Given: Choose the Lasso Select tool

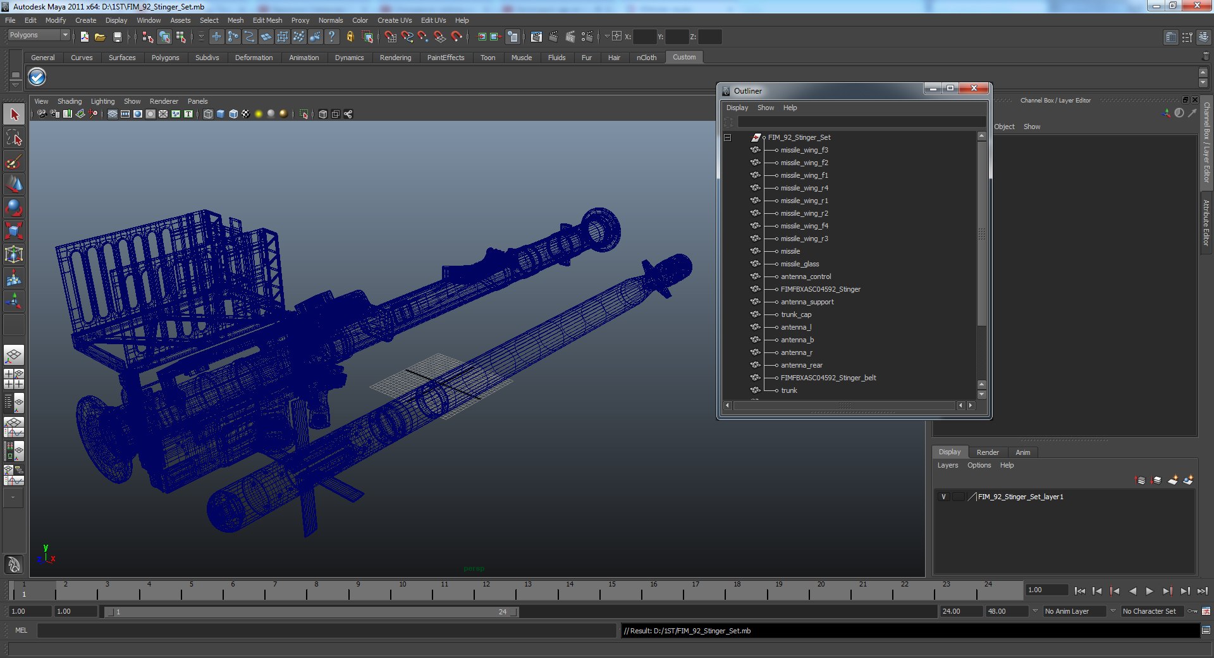Looking at the screenshot, I should pyautogui.click(x=14, y=138).
